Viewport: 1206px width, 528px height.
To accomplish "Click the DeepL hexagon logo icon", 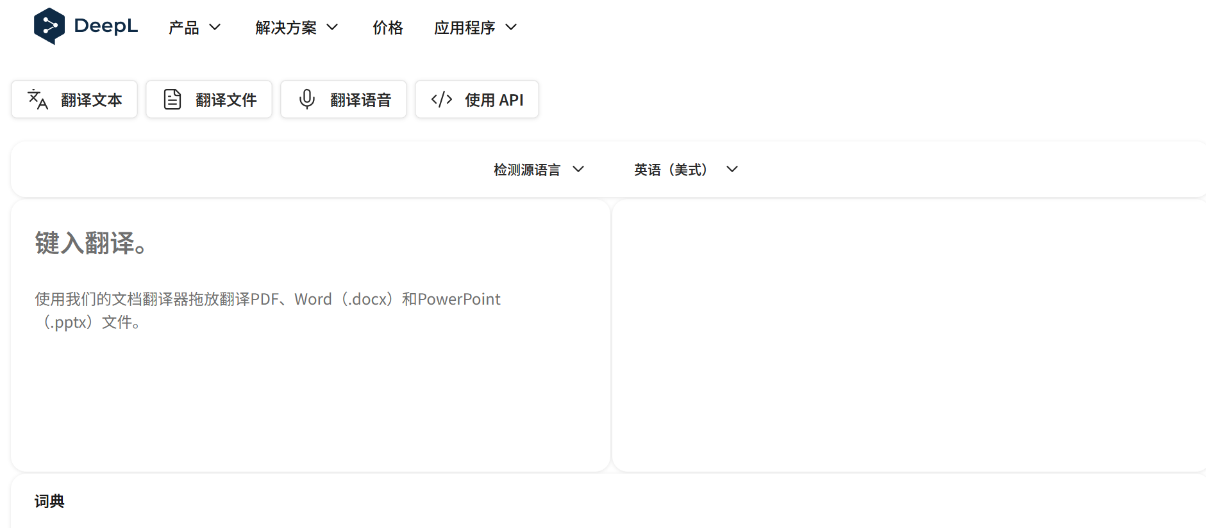I will coord(49,26).
